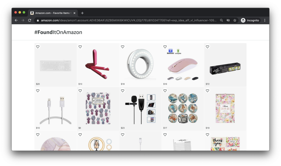Favorite the red phone stand heart
The image size is (281, 166).
[80, 47]
